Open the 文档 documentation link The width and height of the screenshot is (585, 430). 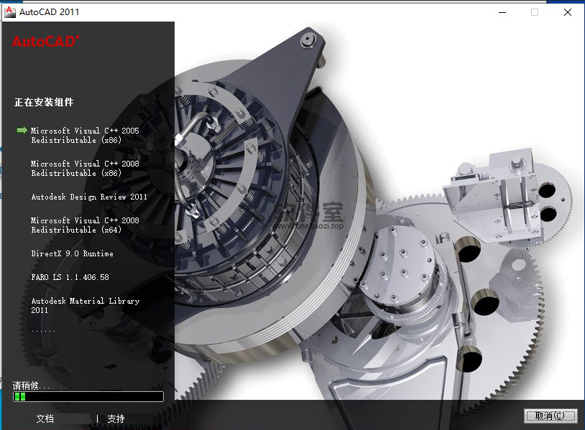point(45,419)
